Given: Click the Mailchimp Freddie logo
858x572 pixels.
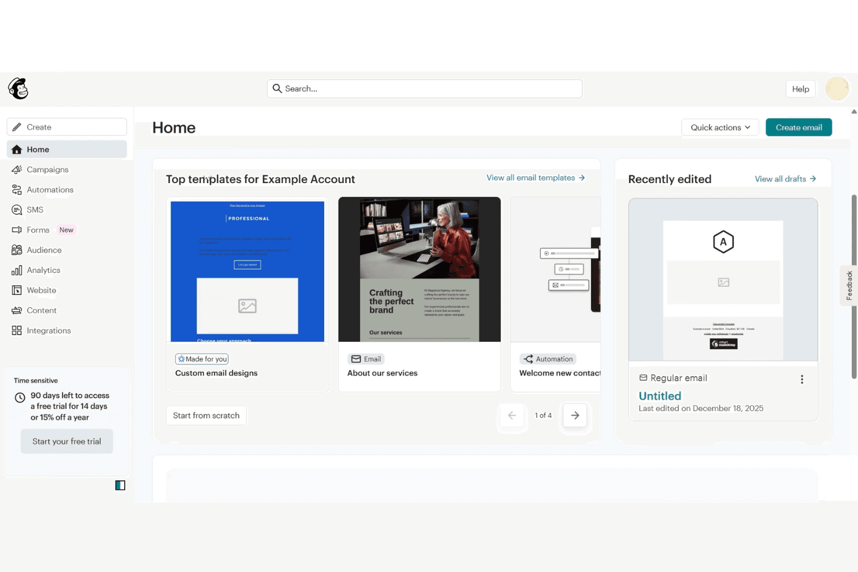Looking at the screenshot, I should pos(19,89).
